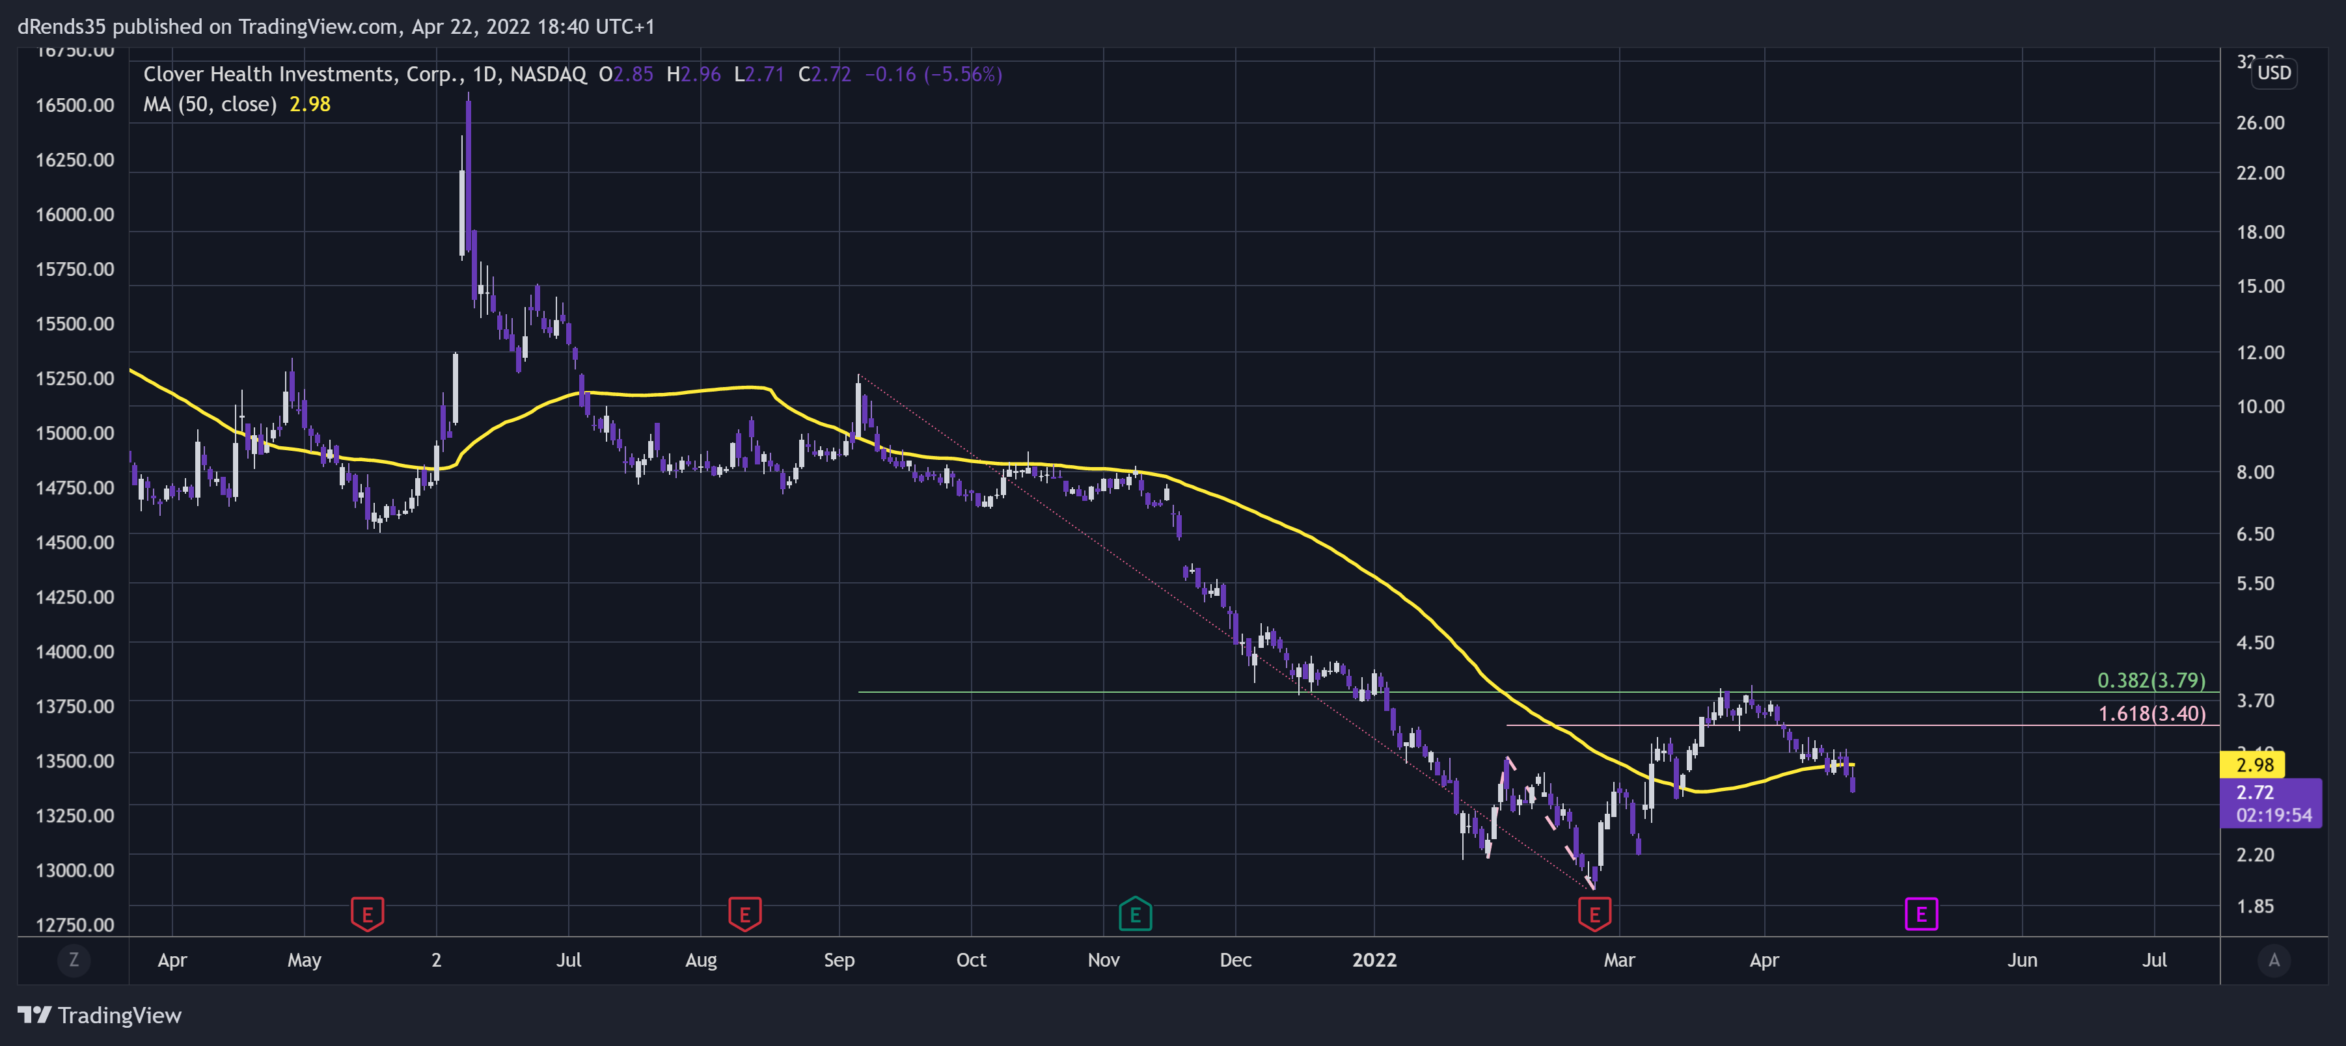The width and height of the screenshot is (2346, 1046).
Task: Click the Jun label on time axis
Action: [x=2022, y=959]
